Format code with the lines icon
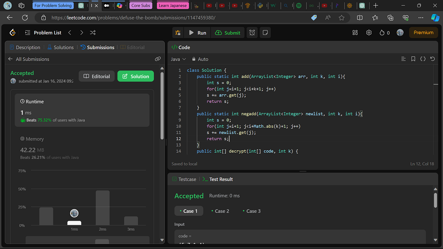 [x=404, y=59]
